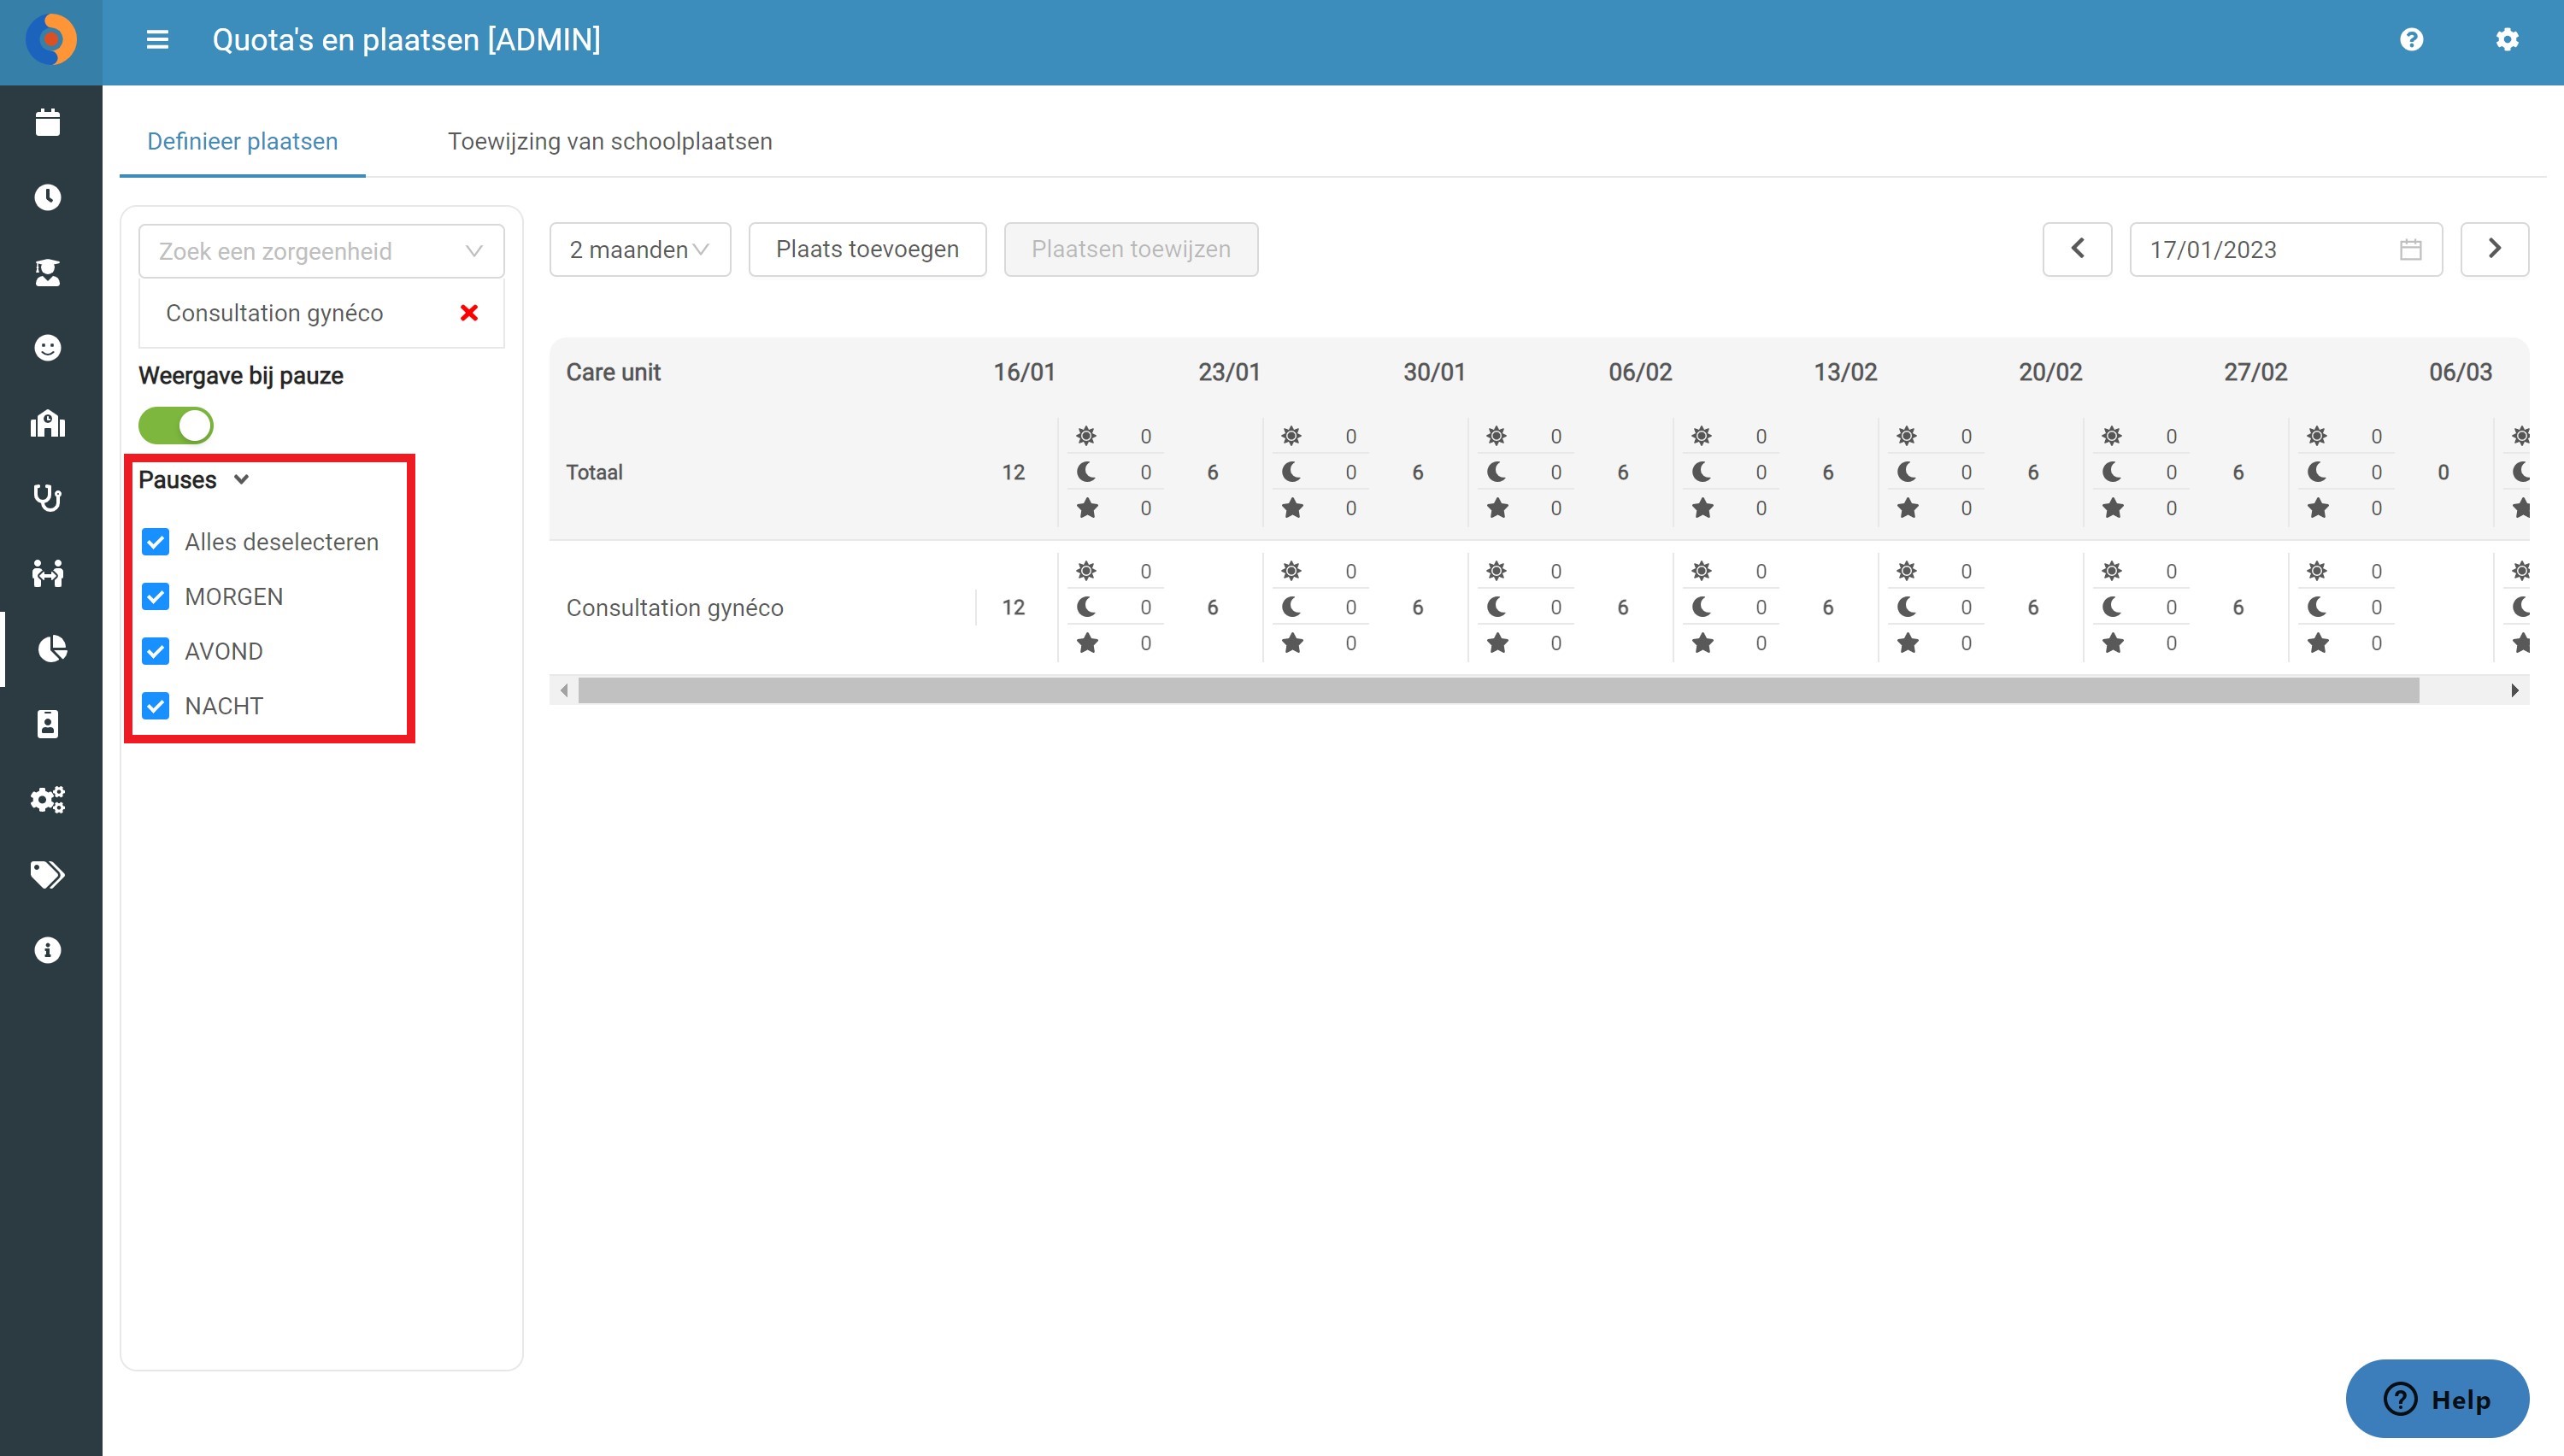The height and width of the screenshot is (1456, 2564).
Task: Click sun icon in Consultation gynéco 23/01
Action: (1292, 571)
